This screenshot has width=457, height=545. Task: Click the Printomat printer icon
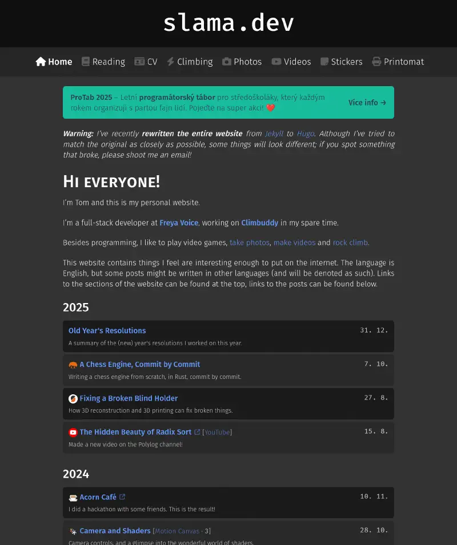(376, 62)
